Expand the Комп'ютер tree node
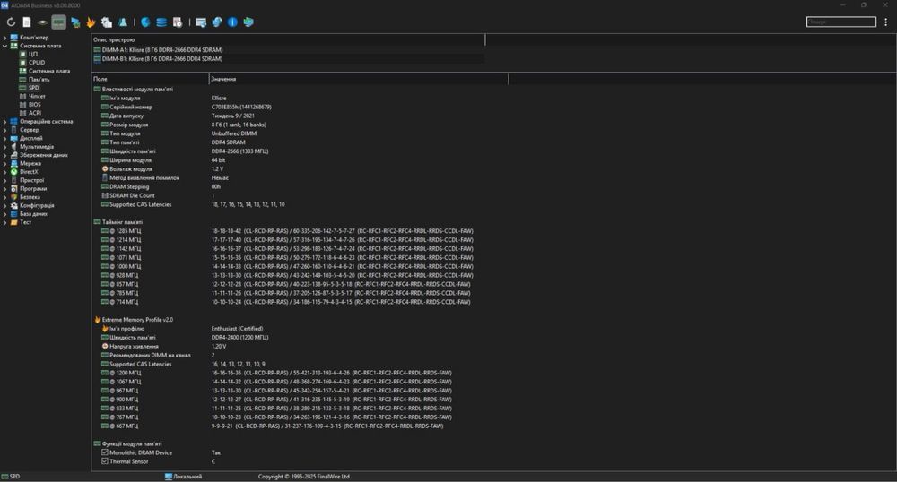Image resolution: width=897 pixels, height=482 pixels. tap(5, 38)
